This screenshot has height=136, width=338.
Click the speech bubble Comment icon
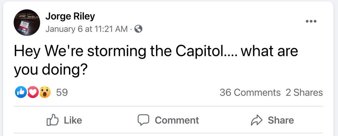143,120
